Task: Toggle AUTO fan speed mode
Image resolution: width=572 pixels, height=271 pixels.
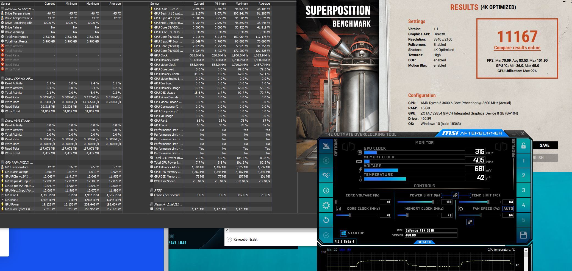Action: click(x=508, y=209)
